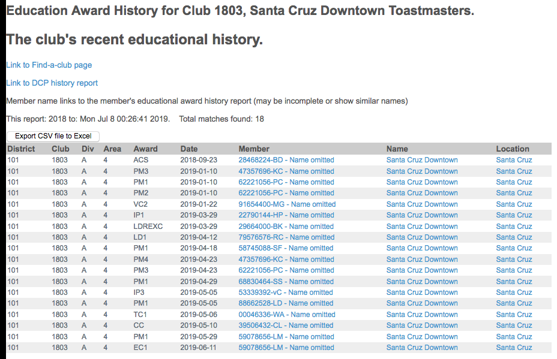Select the ACS award cell
The image size is (557, 359).
pyautogui.click(x=140, y=160)
